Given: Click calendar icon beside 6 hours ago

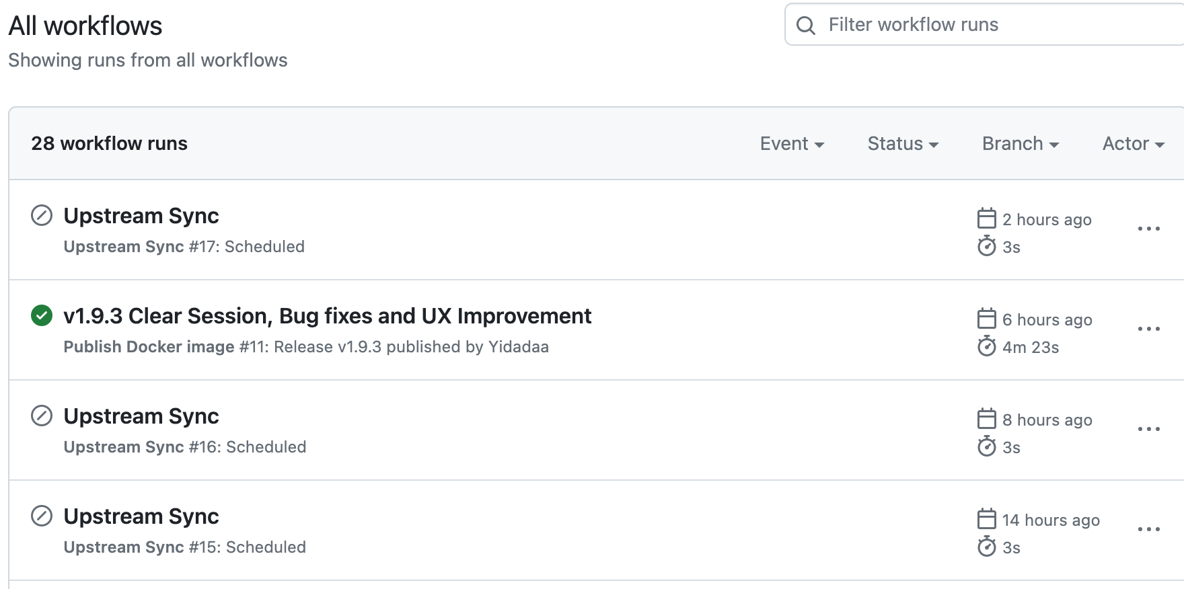Looking at the screenshot, I should pos(986,319).
